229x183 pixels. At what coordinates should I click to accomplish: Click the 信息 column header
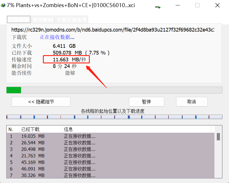click(x=137, y=129)
